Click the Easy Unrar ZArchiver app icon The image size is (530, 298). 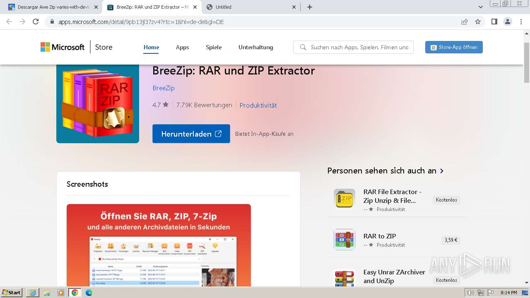pos(344,279)
